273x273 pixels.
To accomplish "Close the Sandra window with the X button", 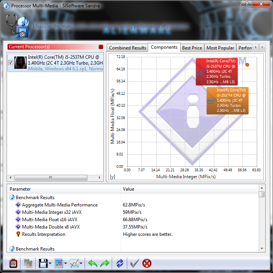I will pyautogui.click(x=261, y=4).
